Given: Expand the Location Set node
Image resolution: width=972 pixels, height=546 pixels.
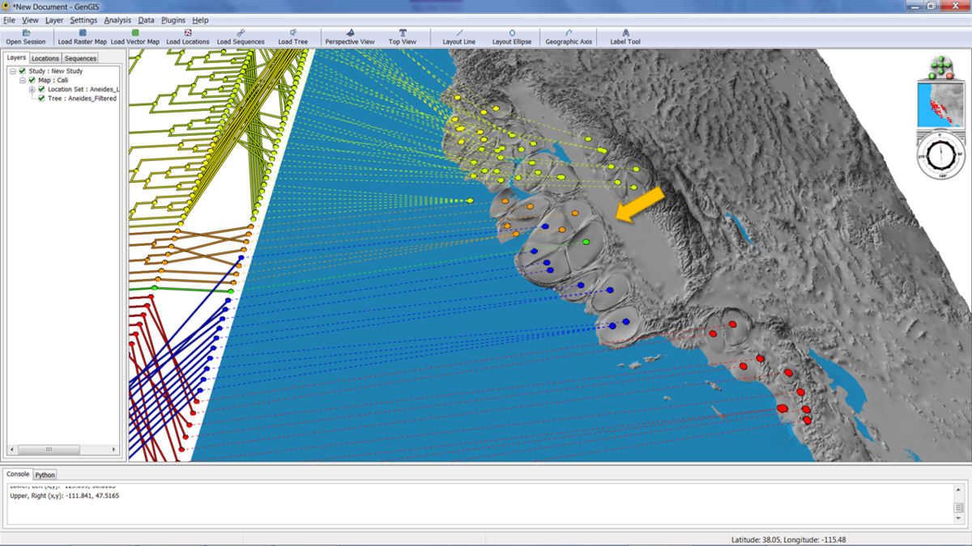Looking at the screenshot, I should point(32,89).
